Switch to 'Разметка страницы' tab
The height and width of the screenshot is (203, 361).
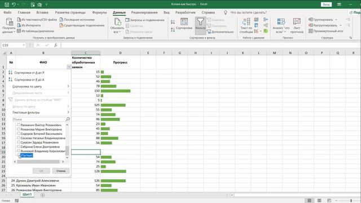pyautogui.click(x=70, y=12)
